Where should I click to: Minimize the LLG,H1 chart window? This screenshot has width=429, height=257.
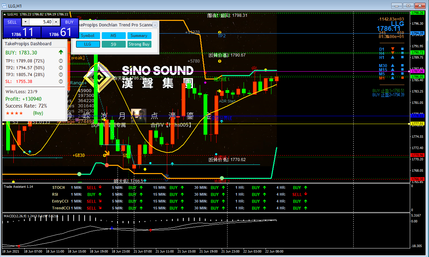click(397, 5)
